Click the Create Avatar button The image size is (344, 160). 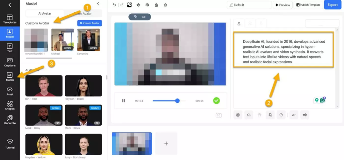(90, 23)
